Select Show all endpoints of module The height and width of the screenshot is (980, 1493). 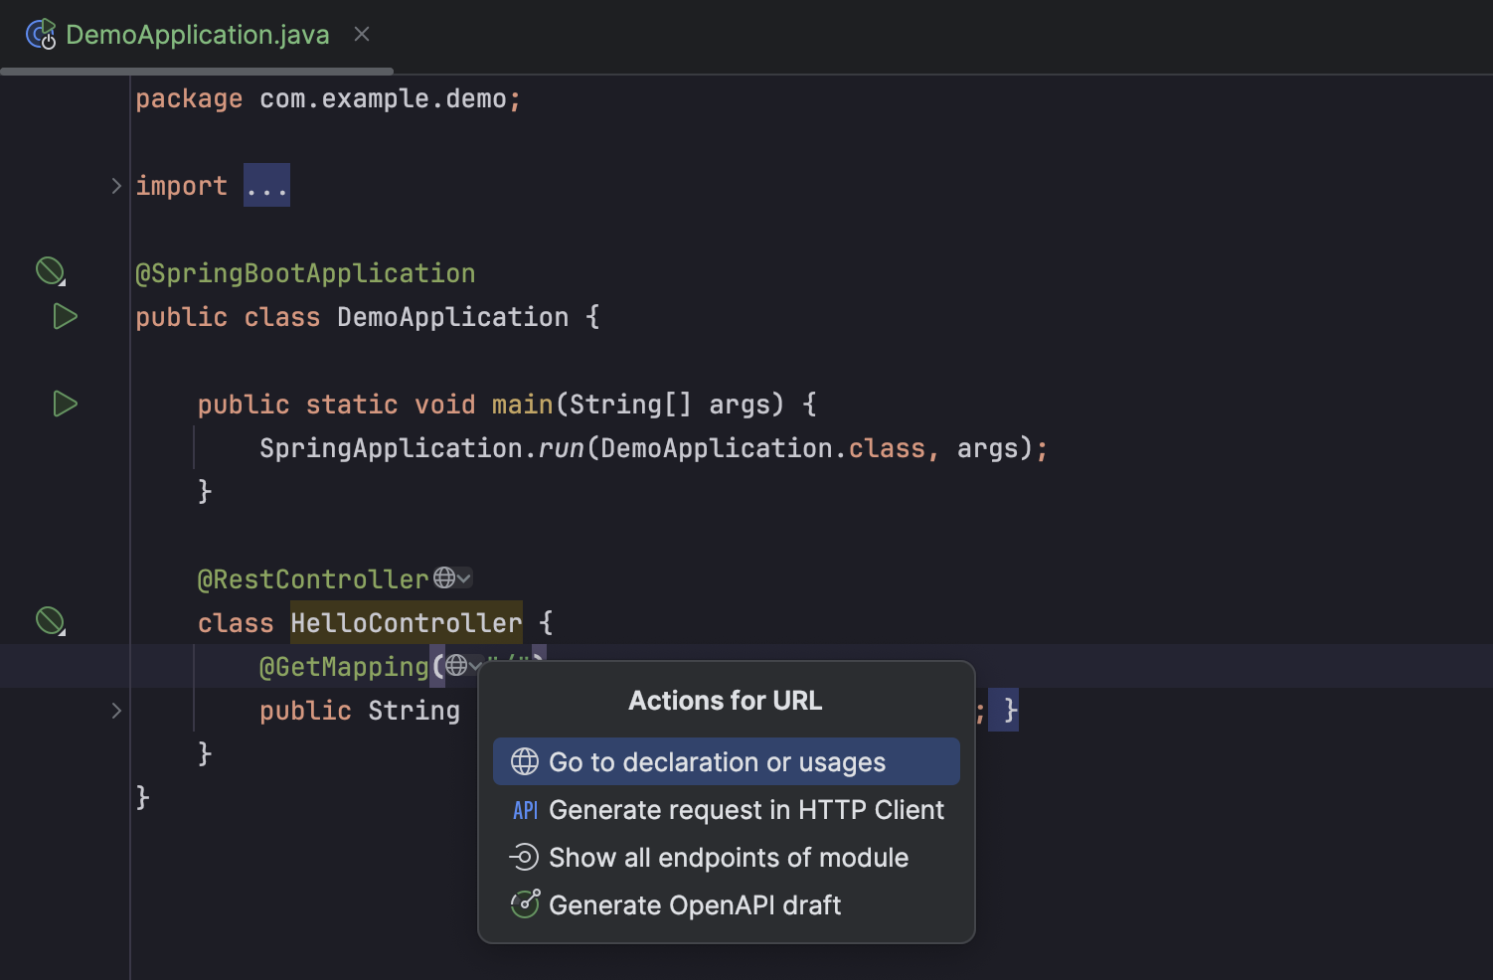[726, 858]
